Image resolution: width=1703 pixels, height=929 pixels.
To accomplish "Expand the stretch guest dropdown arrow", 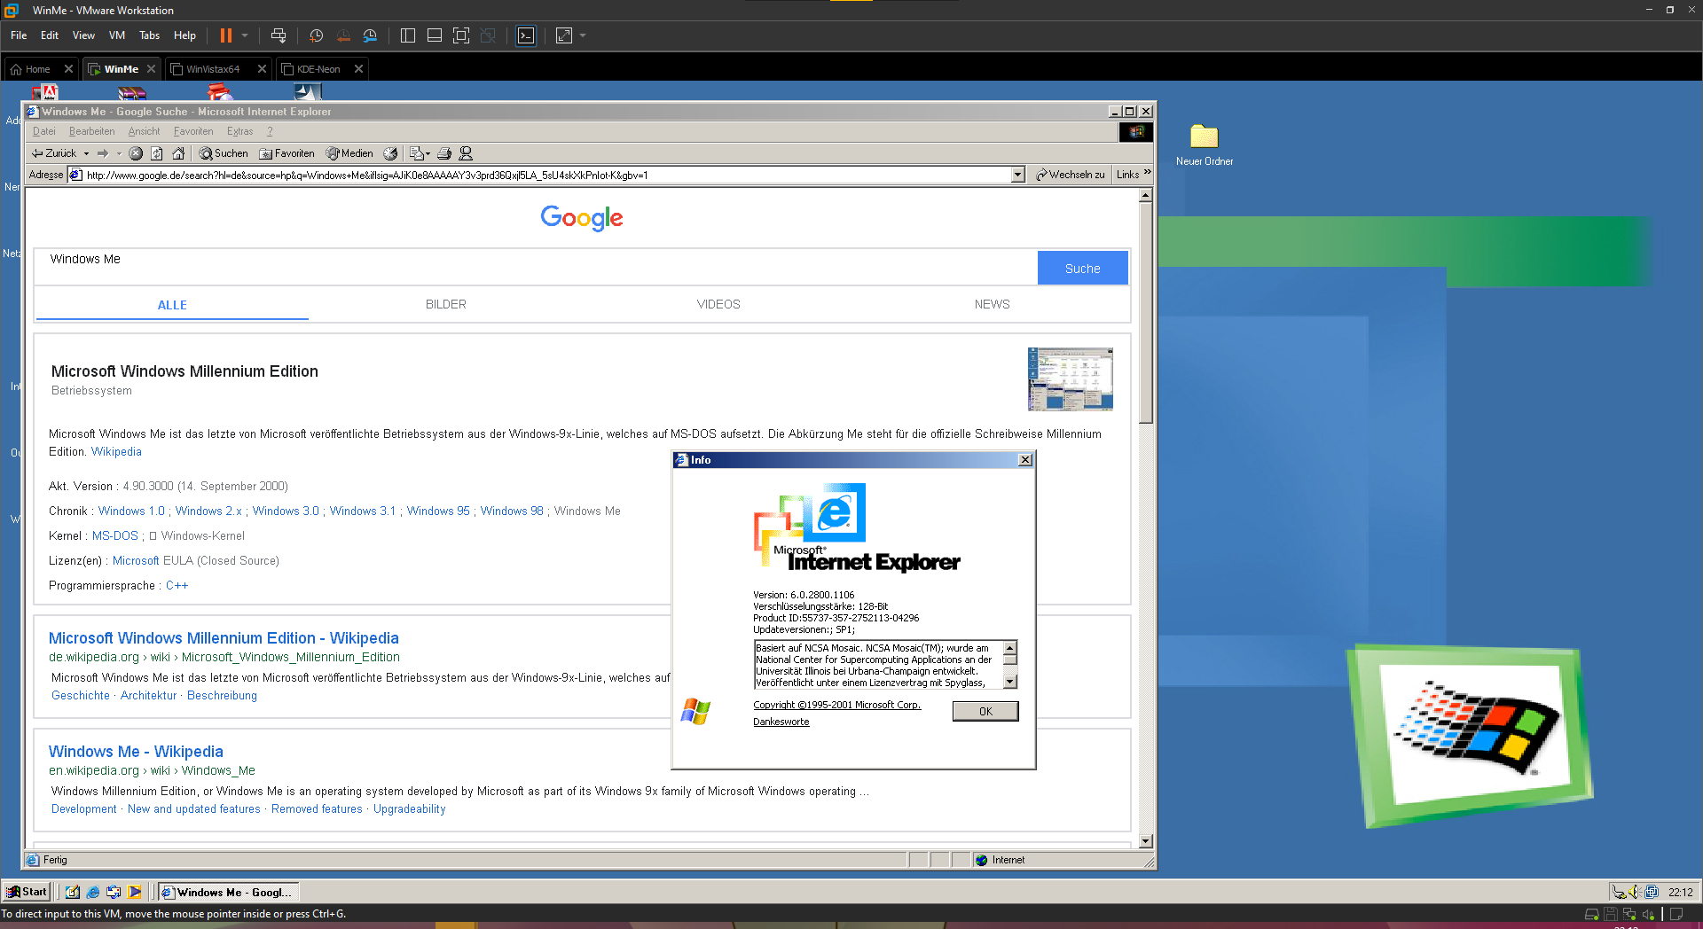I will pos(583,35).
